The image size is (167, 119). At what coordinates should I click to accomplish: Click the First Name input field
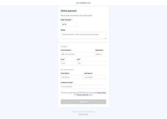(72, 77)
